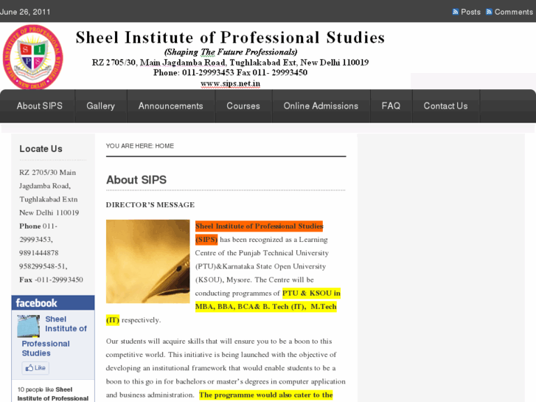Click the 'The programme would also cater to the' highlight
The image size is (536, 402).
[266, 395]
